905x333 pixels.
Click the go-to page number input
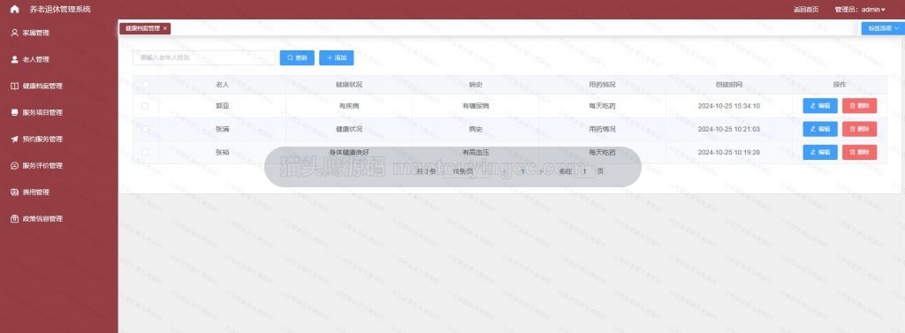[x=585, y=171]
